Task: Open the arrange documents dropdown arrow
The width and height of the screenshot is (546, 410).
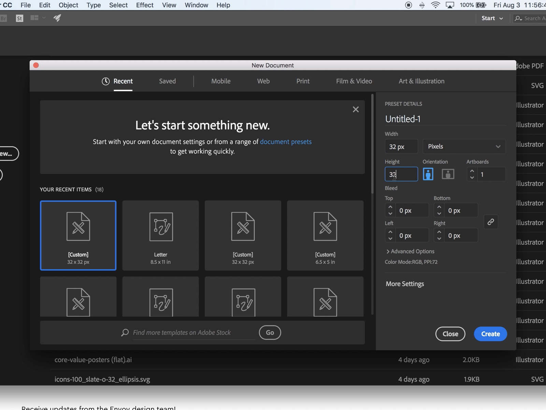Action: pyautogui.click(x=44, y=18)
